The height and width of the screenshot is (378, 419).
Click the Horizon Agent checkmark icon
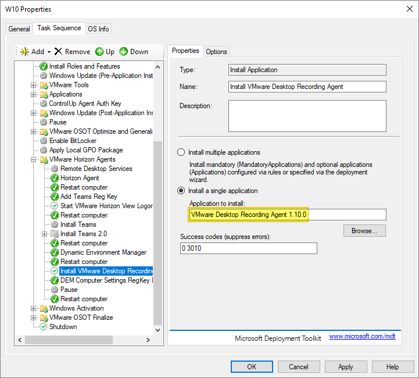55,178
